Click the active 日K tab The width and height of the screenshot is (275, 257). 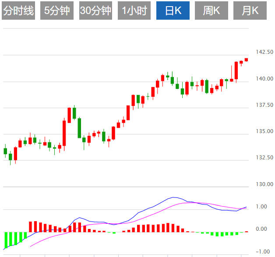click(x=172, y=11)
